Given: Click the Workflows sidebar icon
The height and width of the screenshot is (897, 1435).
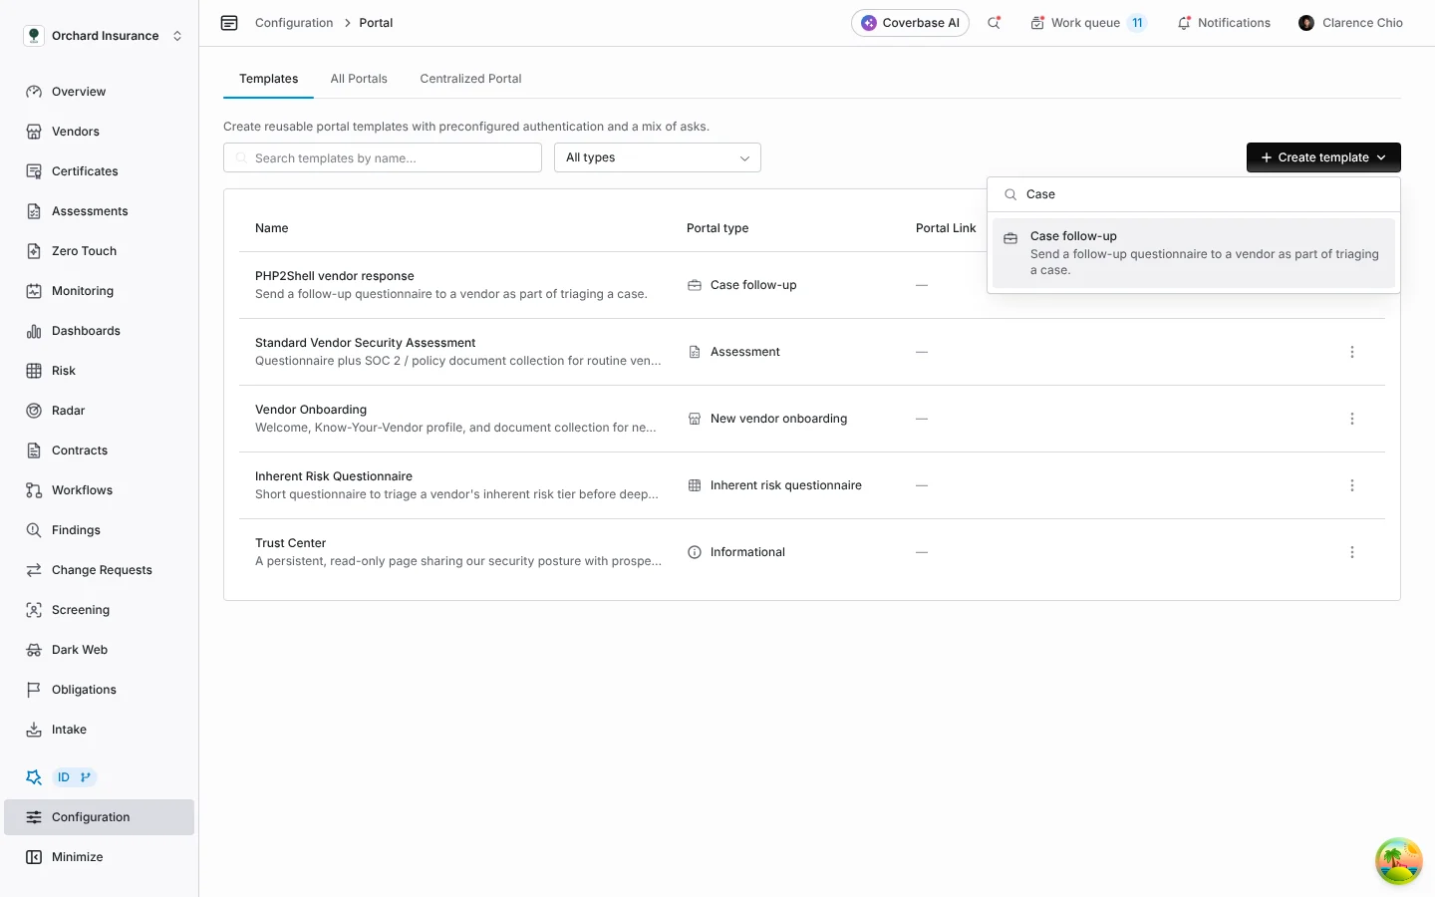Looking at the screenshot, I should 34,490.
